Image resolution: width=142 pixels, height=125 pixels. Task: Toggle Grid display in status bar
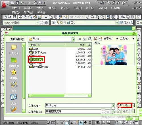(x=53, y=122)
